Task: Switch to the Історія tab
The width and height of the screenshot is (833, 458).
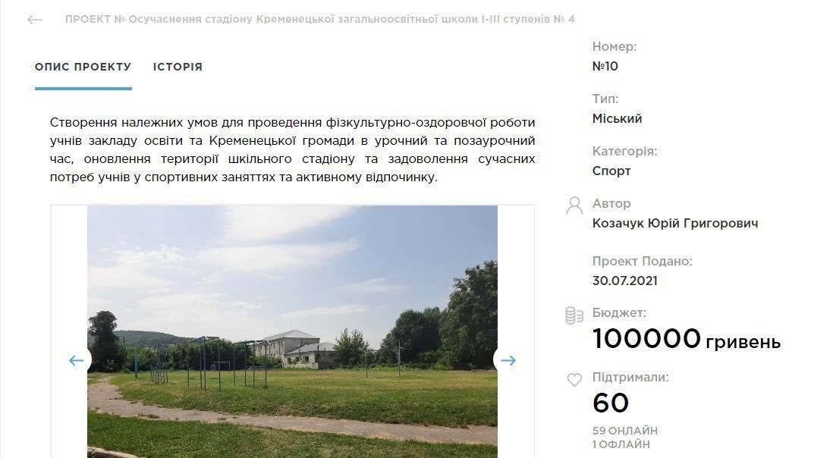Action: (x=178, y=67)
